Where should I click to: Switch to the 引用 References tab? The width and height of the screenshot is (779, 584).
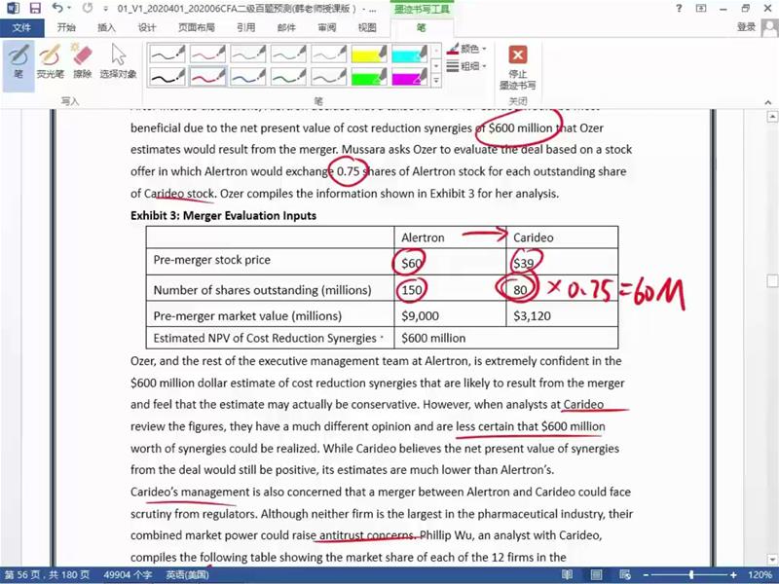click(246, 27)
